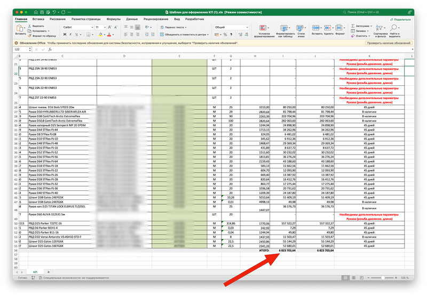Open Сортировка и фильтр menu
Viewport: 427px width, 297px height.
pos(381,31)
